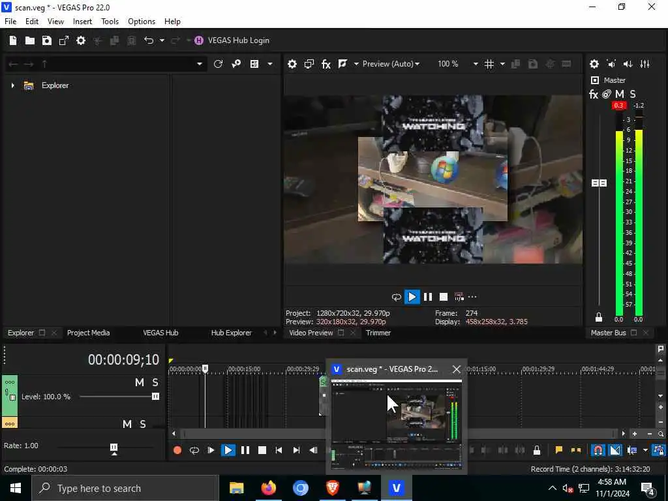Pause playback in Video Preview

428,297
